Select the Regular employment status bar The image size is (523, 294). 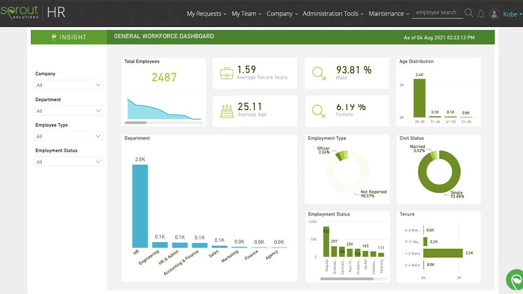(x=326, y=242)
